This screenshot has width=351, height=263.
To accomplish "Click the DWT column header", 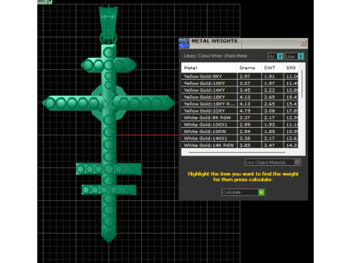I will [x=273, y=68].
